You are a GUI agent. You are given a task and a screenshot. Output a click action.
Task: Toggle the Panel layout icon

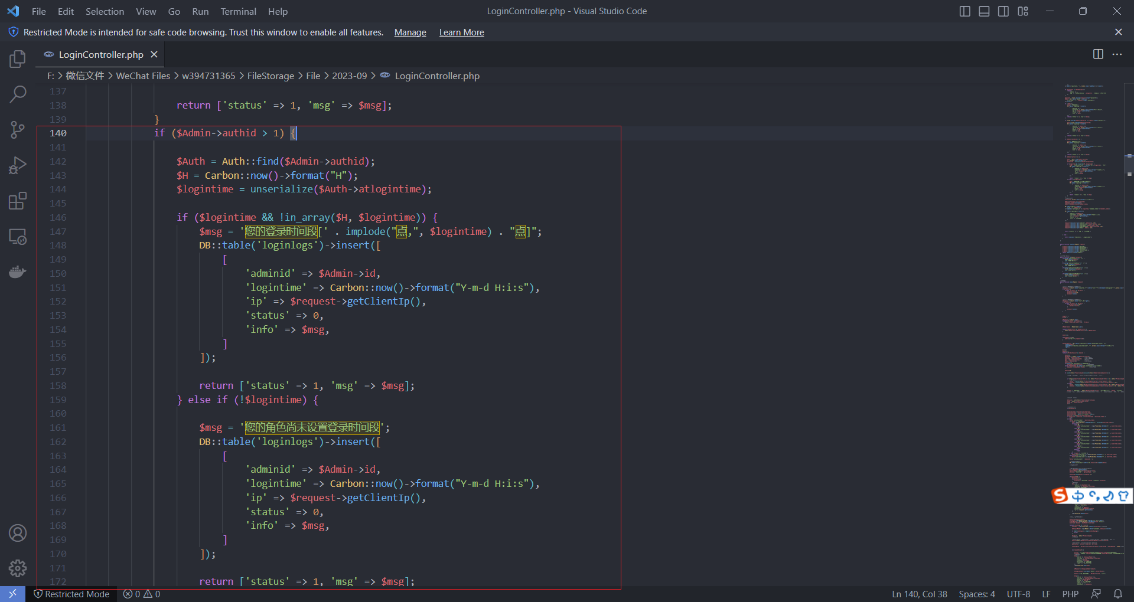point(984,11)
